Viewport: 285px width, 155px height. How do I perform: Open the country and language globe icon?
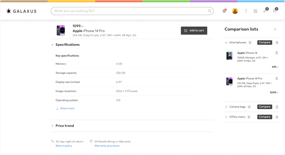point(224,11)
